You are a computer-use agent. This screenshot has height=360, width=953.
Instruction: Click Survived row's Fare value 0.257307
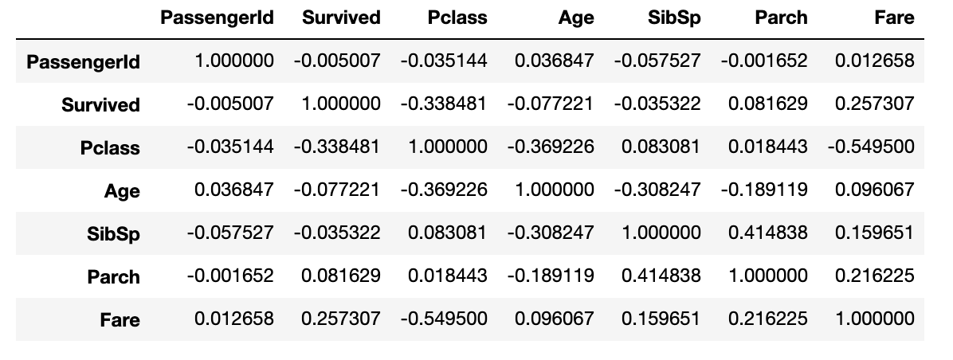tap(874, 104)
